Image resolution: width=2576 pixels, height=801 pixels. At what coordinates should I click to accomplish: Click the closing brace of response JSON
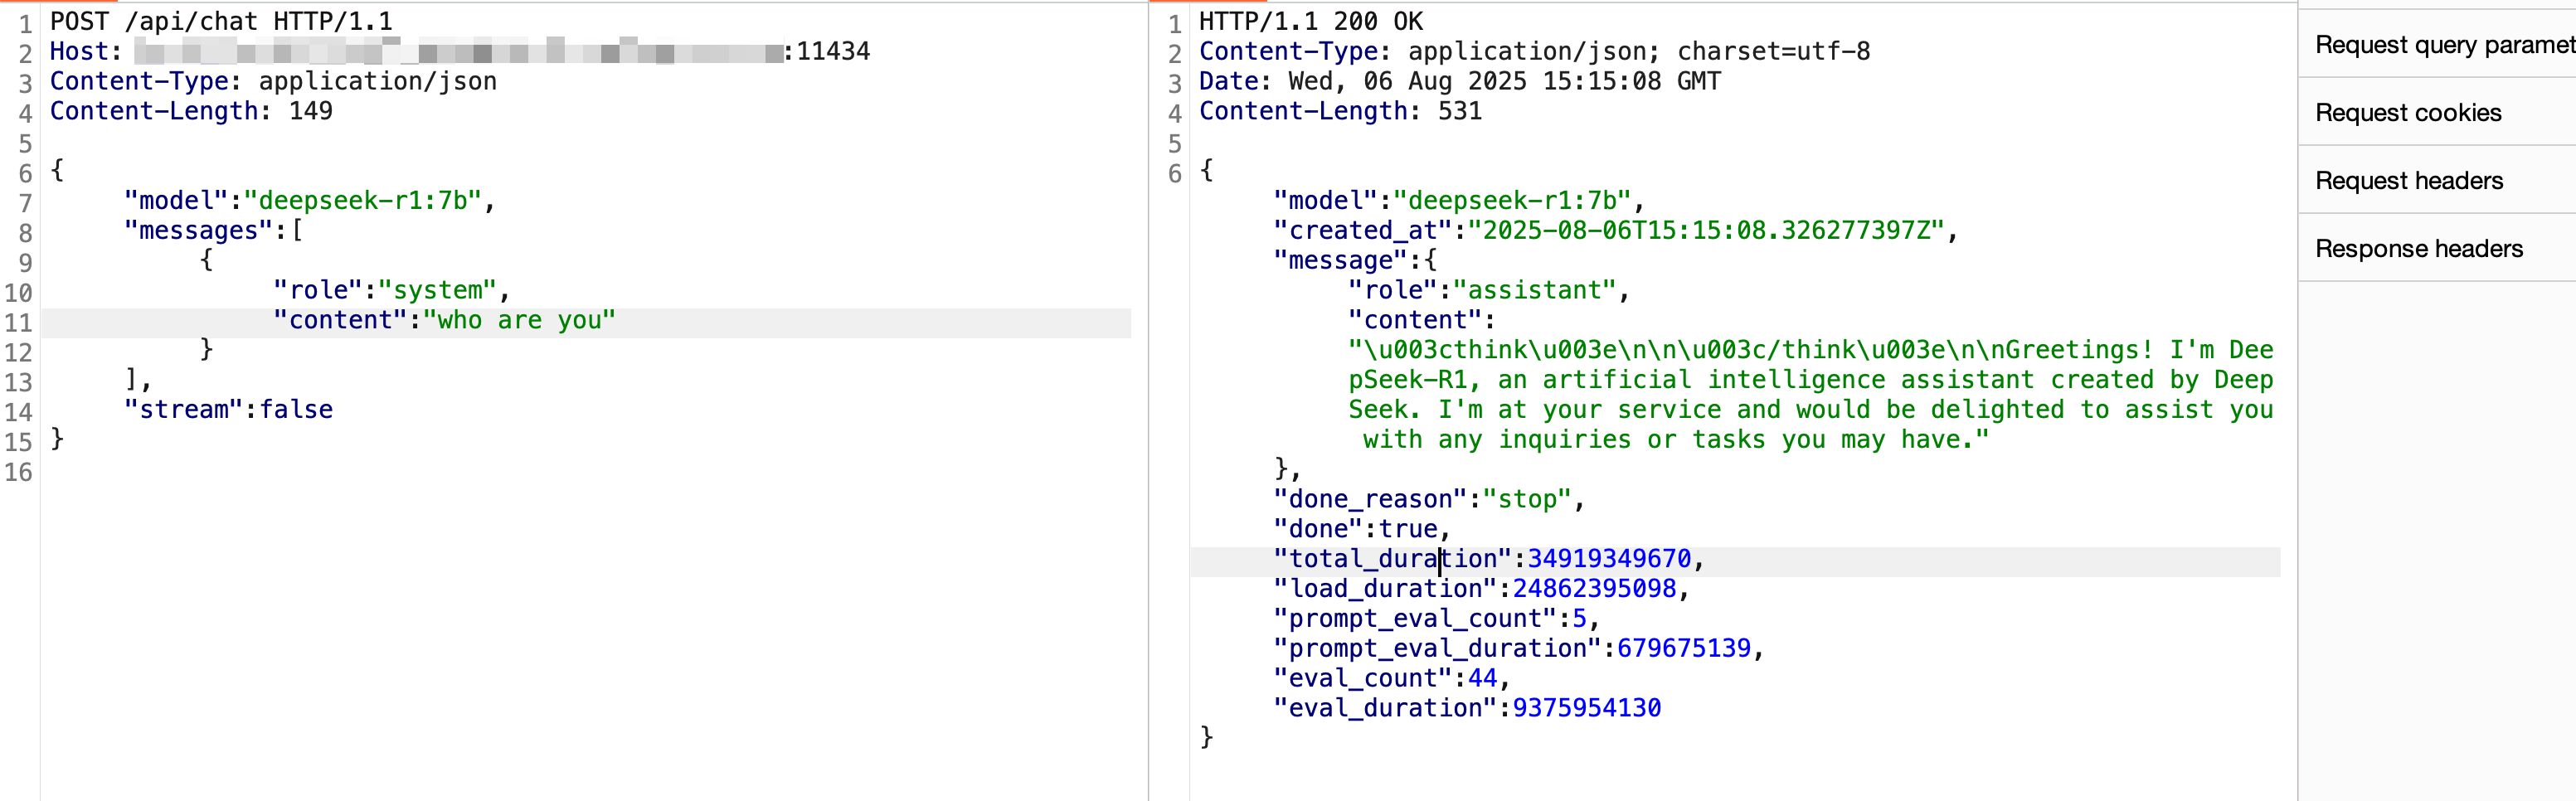point(1206,737)
